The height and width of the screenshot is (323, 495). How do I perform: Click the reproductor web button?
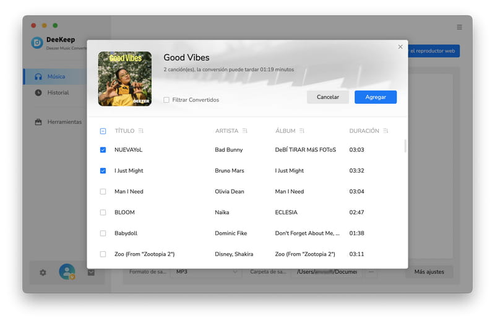(434, 51)
